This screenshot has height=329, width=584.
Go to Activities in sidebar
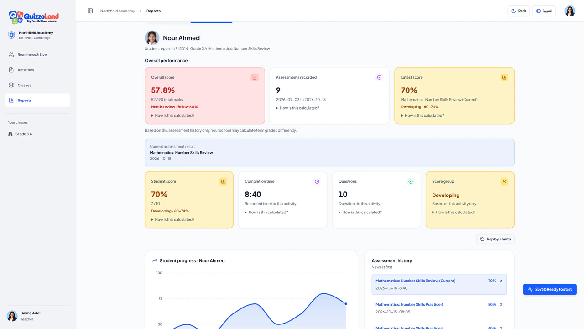coord(37,70)
